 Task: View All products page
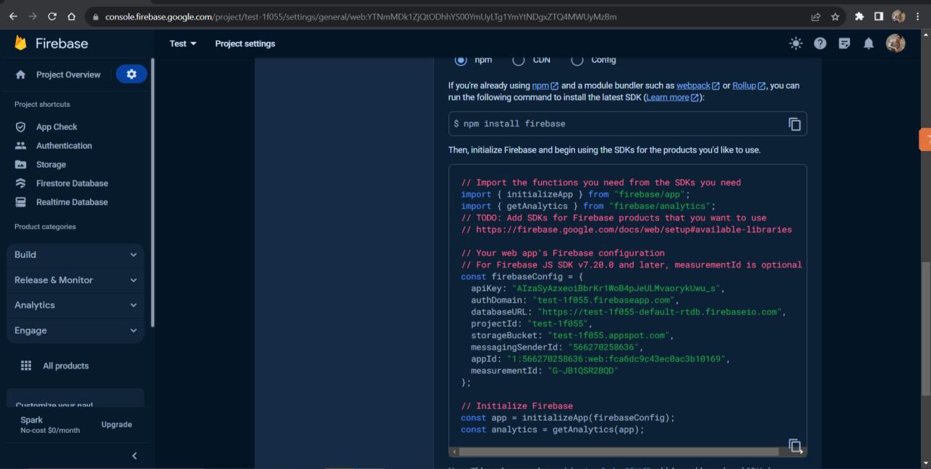point(66,366)
